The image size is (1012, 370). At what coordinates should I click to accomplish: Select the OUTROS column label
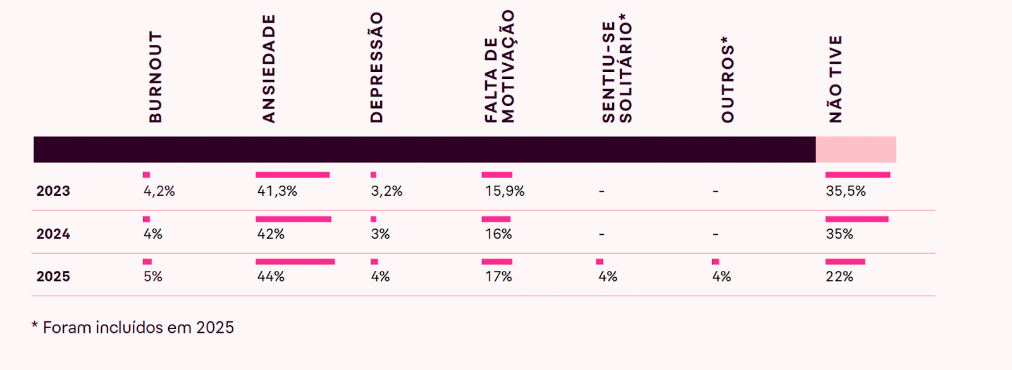[728, 79]
